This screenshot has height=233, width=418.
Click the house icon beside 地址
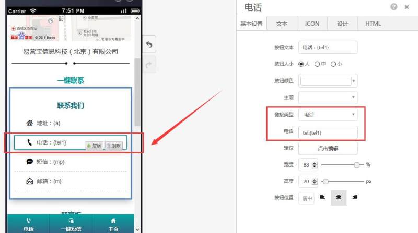pyautogui.click(x=30, y=123)
